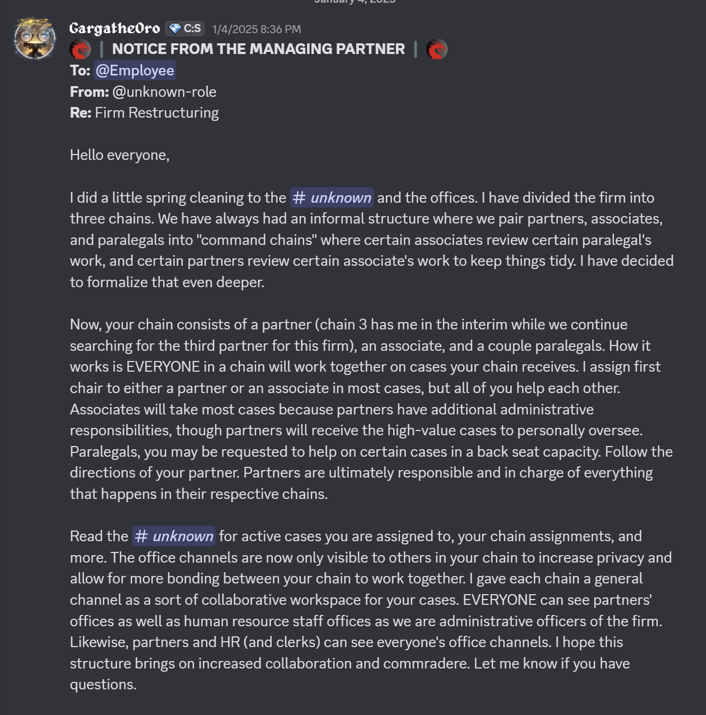Click the hash icon beside "spring cleaning to the"

tap(299, 198)
